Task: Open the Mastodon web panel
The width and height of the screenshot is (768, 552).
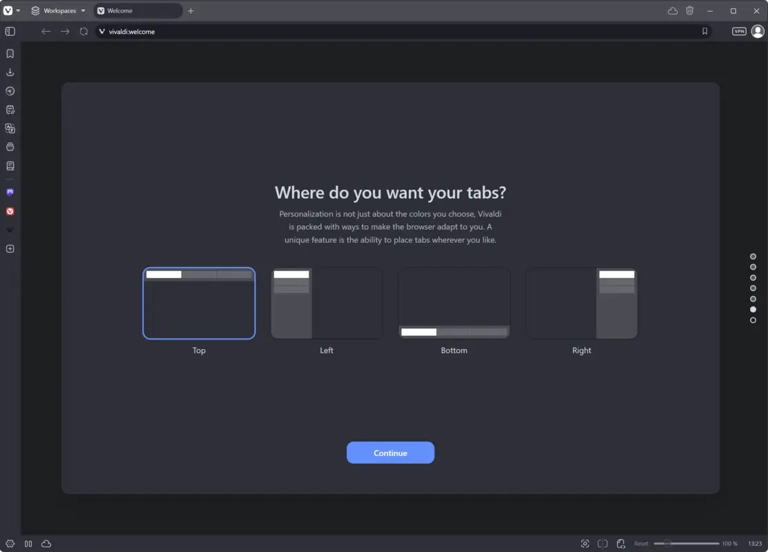Action: coord(10,192)
